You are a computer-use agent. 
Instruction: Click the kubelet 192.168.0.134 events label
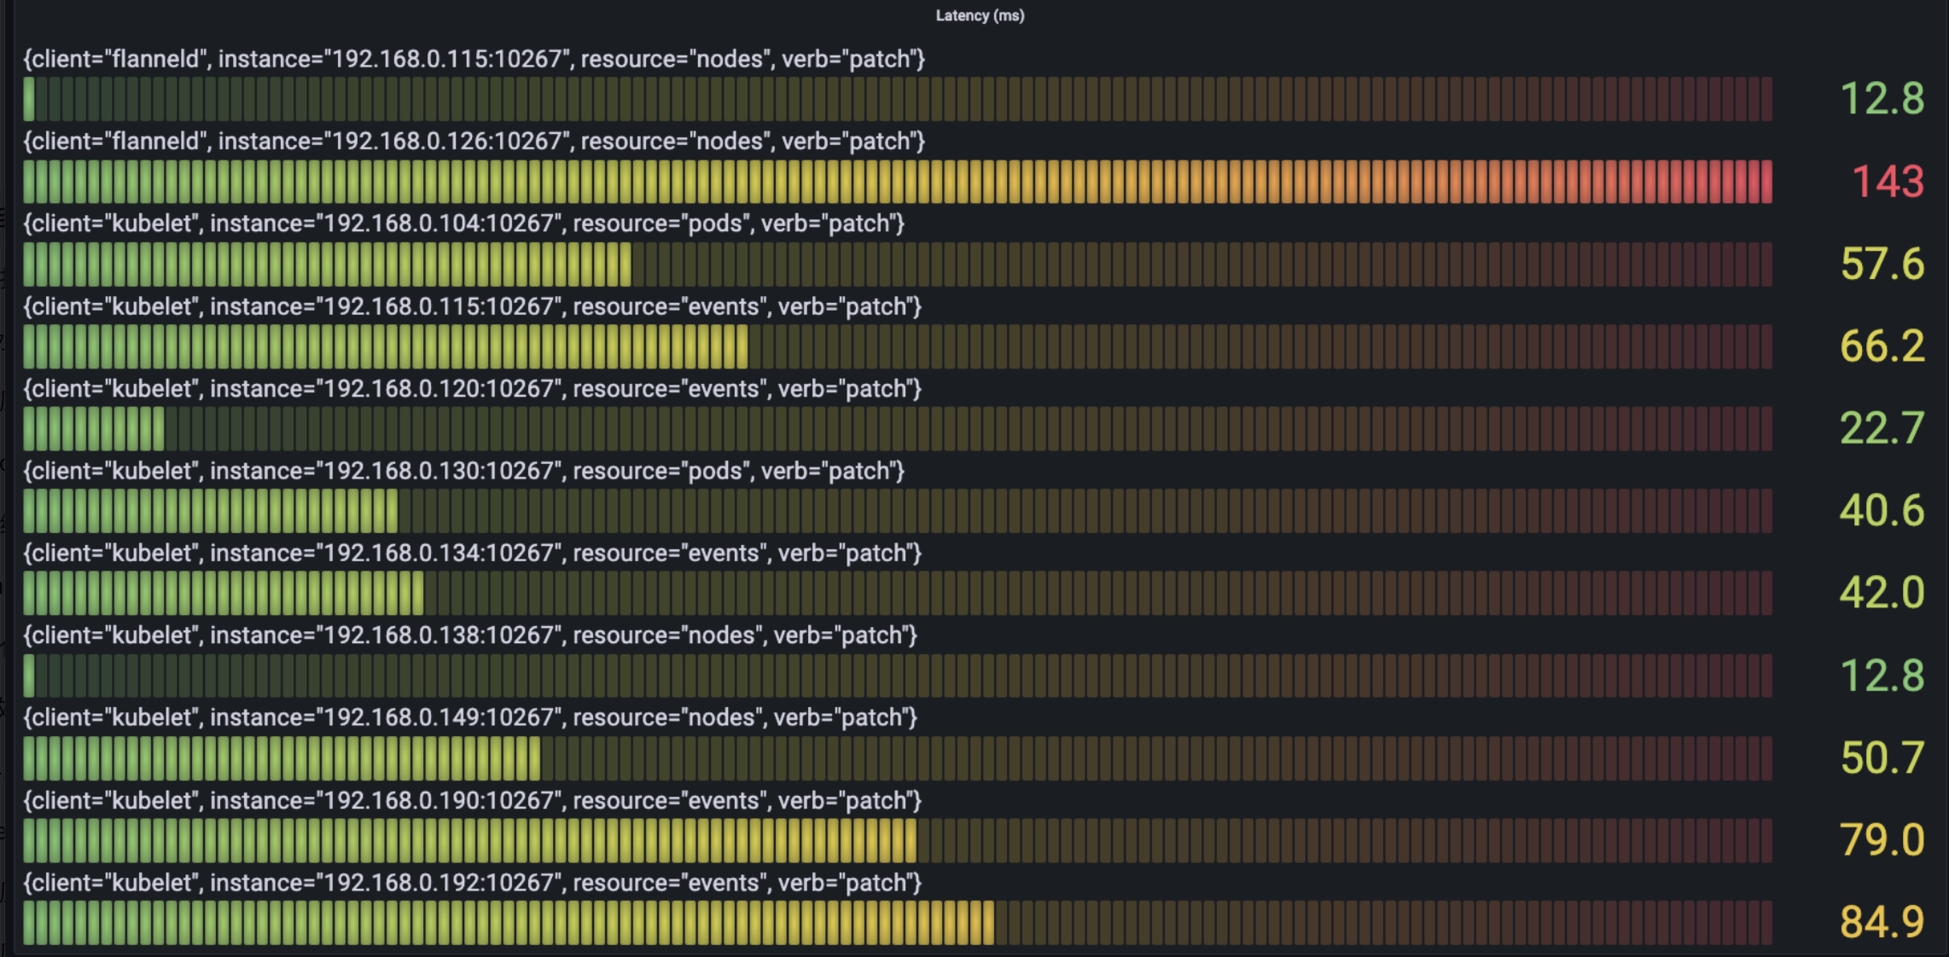(x=472, y=553)
